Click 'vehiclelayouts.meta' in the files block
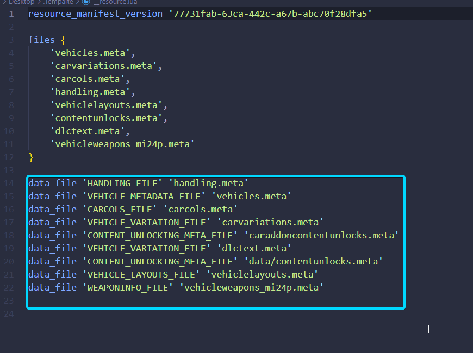 108,105
